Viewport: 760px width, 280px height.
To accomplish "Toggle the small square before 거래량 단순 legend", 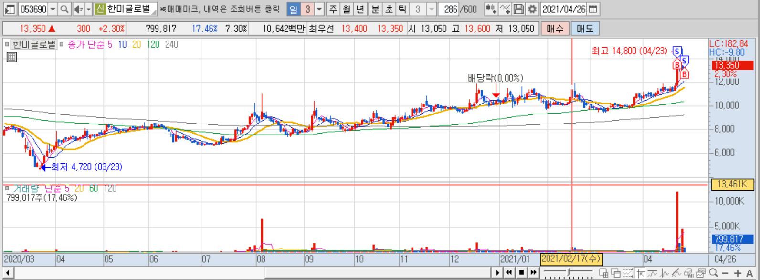I will coord(7,188).
